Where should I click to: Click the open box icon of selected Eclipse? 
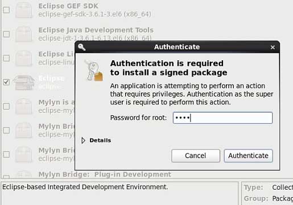click(x=24, y=82)
